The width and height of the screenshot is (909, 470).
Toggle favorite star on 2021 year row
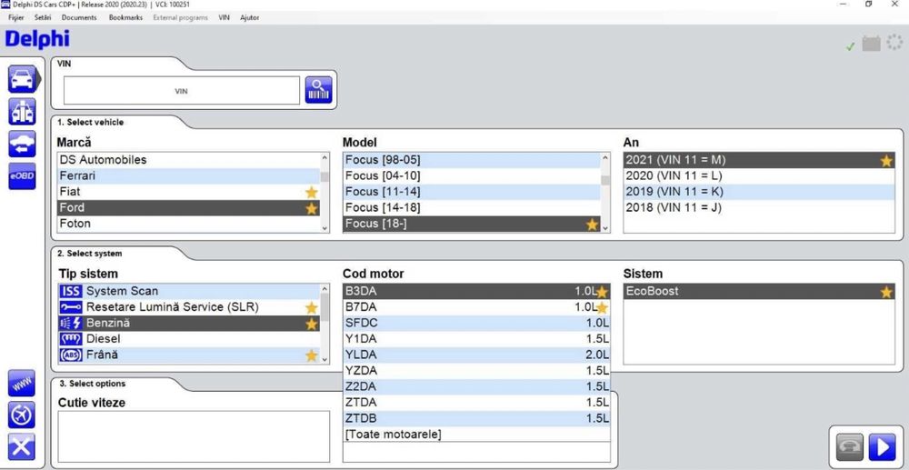tap(886, 161)
